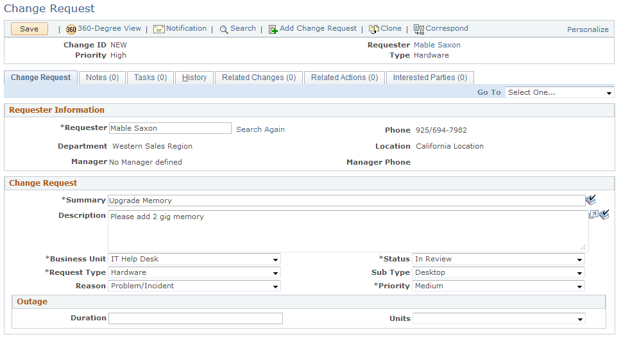This screenshot has width=621, height=337.
Task: Switch to the Notes (0) tab
Action: (x=102, y=78)
